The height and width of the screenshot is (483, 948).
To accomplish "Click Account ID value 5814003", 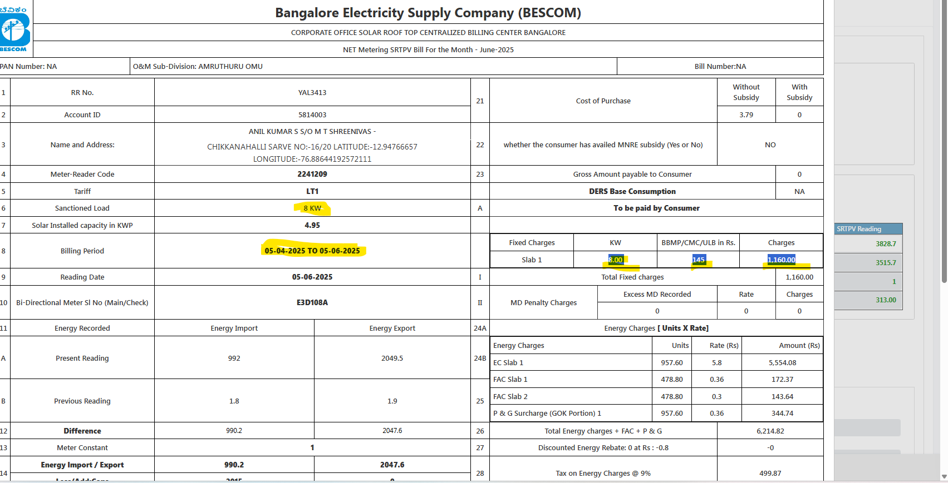I will point(312,115).
